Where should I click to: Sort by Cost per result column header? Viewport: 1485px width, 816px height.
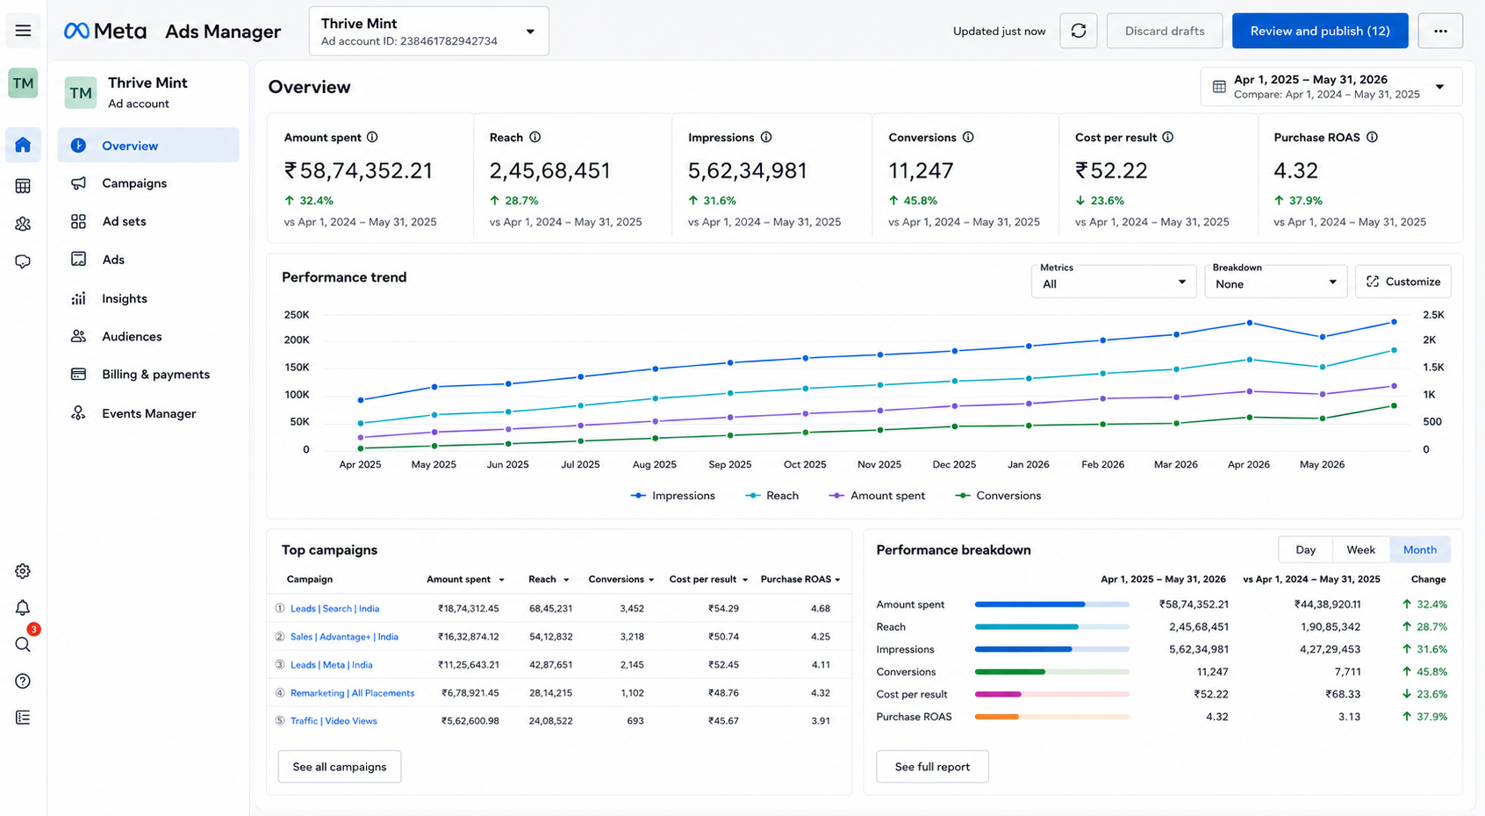tap(708, 579)
